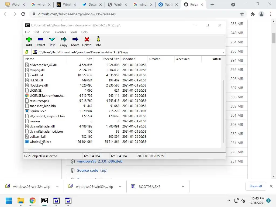Viewport: 276px width, 207px height.
Task: Switch to the TechSpot browser tab
Action: tap(168, 5)
